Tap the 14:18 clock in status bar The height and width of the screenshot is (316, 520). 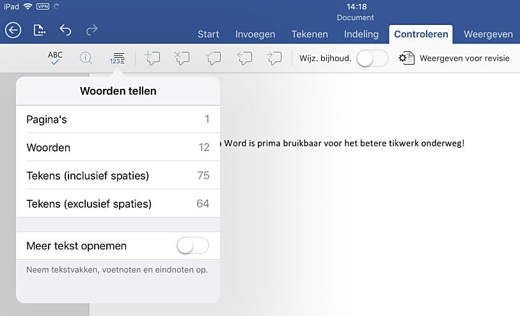click(x=356, y=6)
